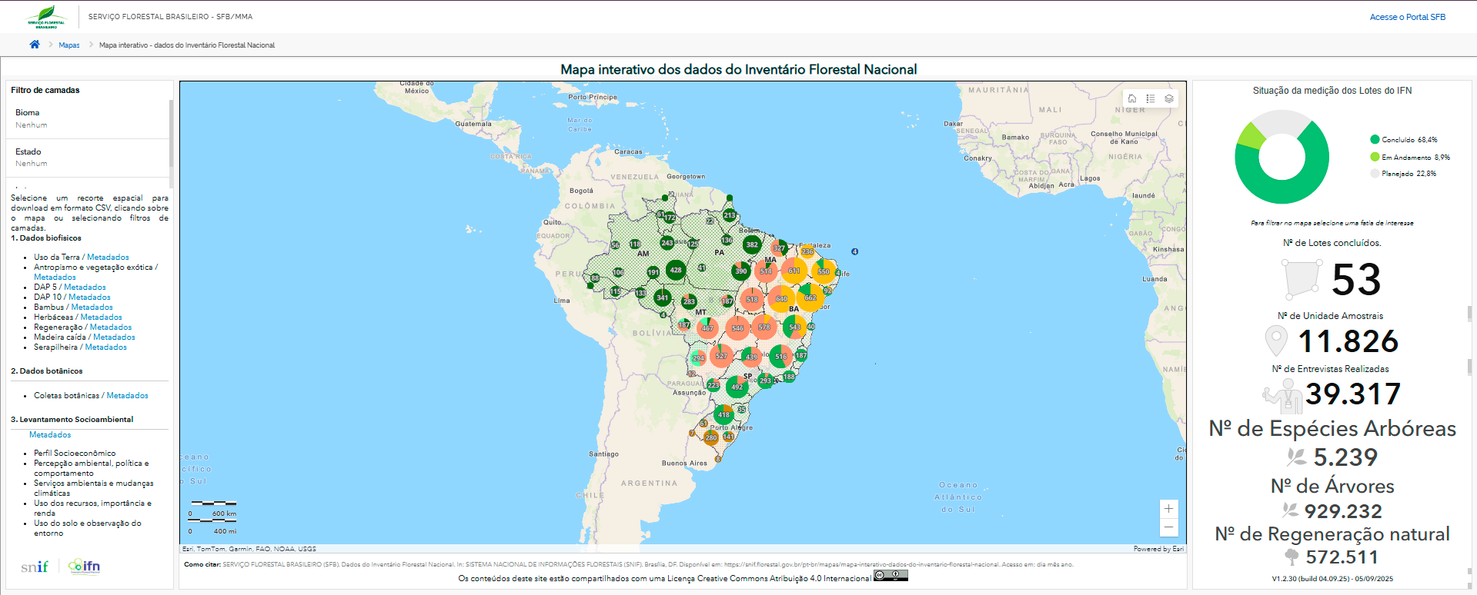Go to the Mapas breadcrumb link
The image size is (1477, 595).
pos(69,45)
